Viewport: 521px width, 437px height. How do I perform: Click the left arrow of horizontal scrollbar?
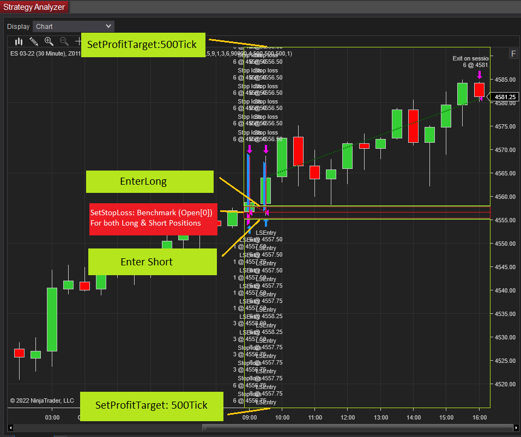11,428
